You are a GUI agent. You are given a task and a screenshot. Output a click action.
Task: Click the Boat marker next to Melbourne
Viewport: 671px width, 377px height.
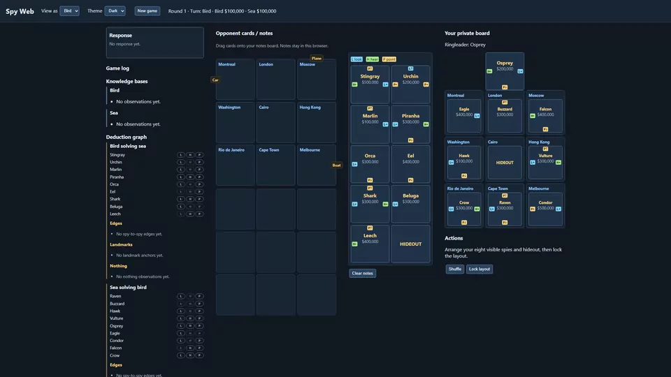[336, 165]
